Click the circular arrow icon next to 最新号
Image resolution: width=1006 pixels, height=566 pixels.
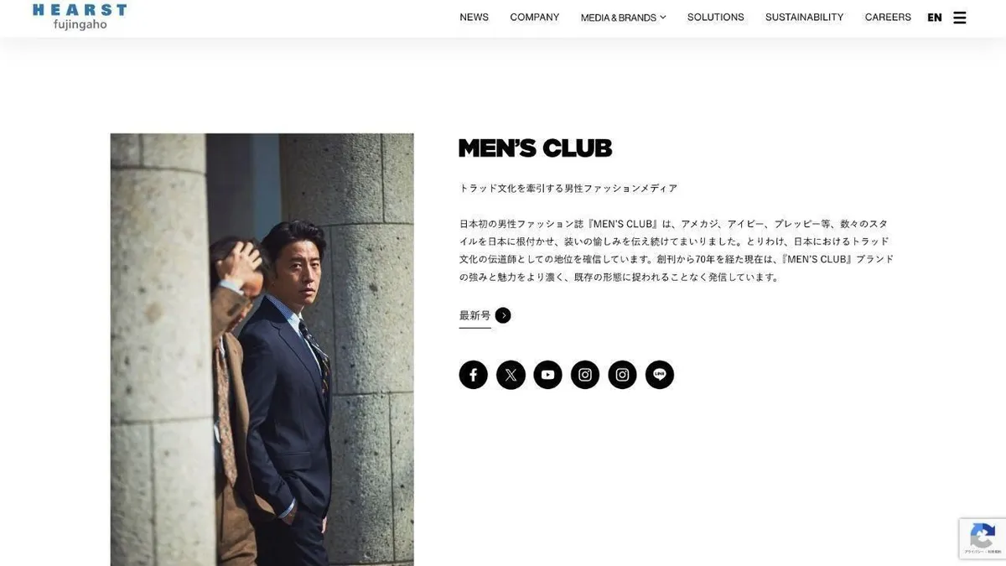click(x=503, y=315)
